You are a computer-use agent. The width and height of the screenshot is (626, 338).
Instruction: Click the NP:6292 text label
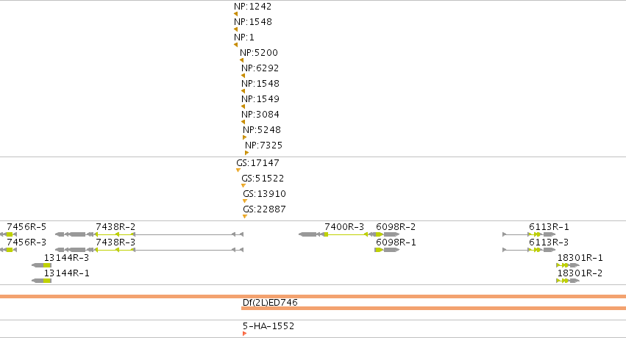(260, 68)
